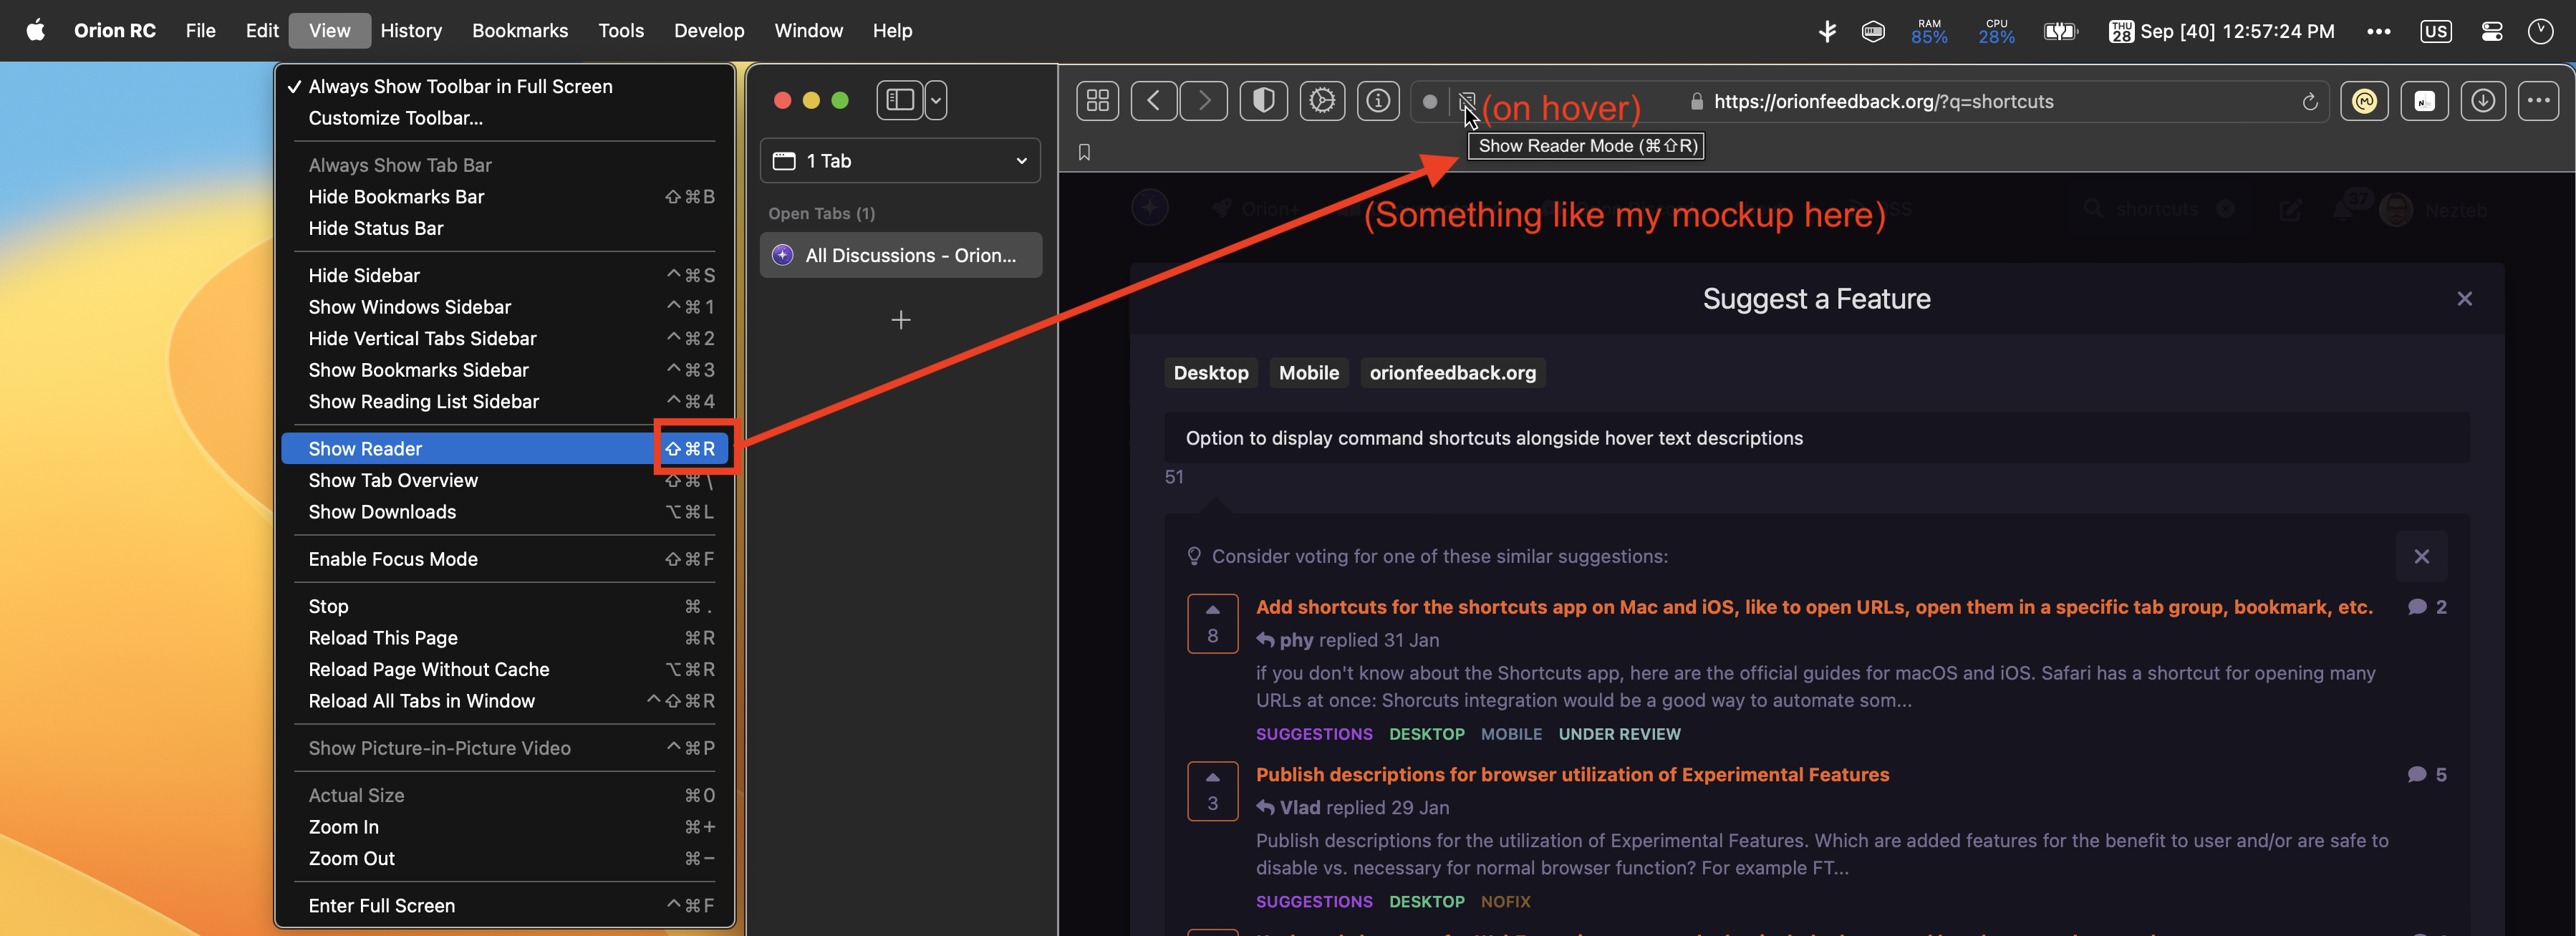Screen dimensions: 2576x936
Task: Choose Show Reader in View menu
Action: pyautogui.click(x=505, y=449)
